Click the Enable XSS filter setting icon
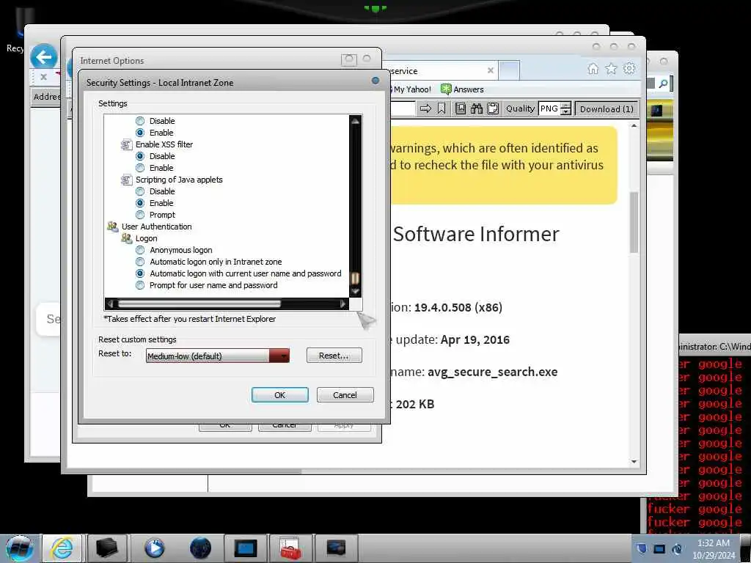Screen dimensions: 751x563 click(126, 144)
